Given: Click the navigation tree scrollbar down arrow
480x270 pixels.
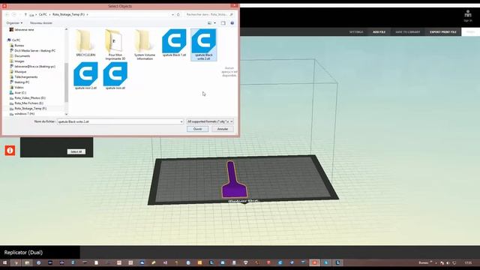Looking at the screenshot, I should point(67,114).
